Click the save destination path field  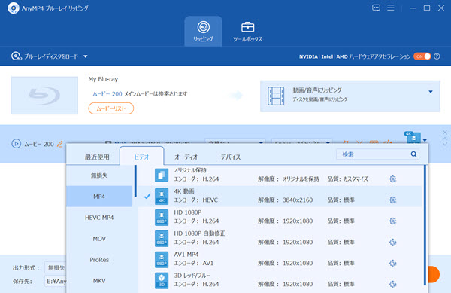coord(56,281)
